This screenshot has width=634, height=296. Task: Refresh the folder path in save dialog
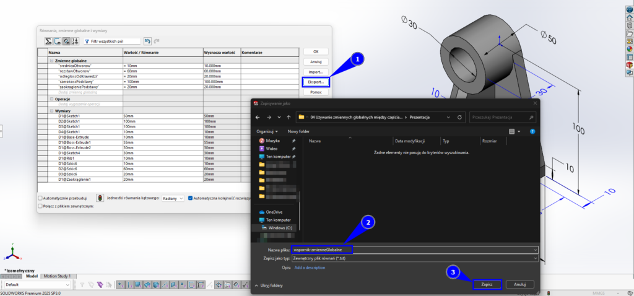[459, 116]
